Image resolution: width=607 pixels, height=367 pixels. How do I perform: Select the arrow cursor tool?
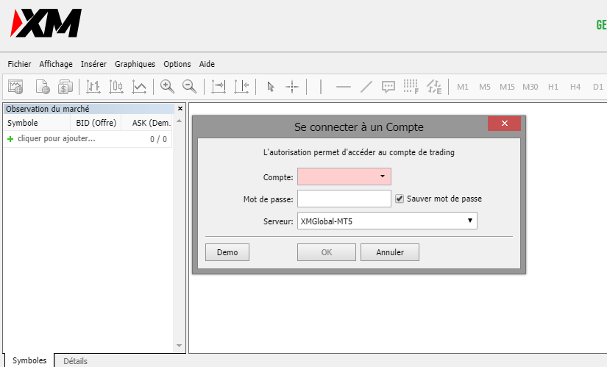click(x=270, y=87)
